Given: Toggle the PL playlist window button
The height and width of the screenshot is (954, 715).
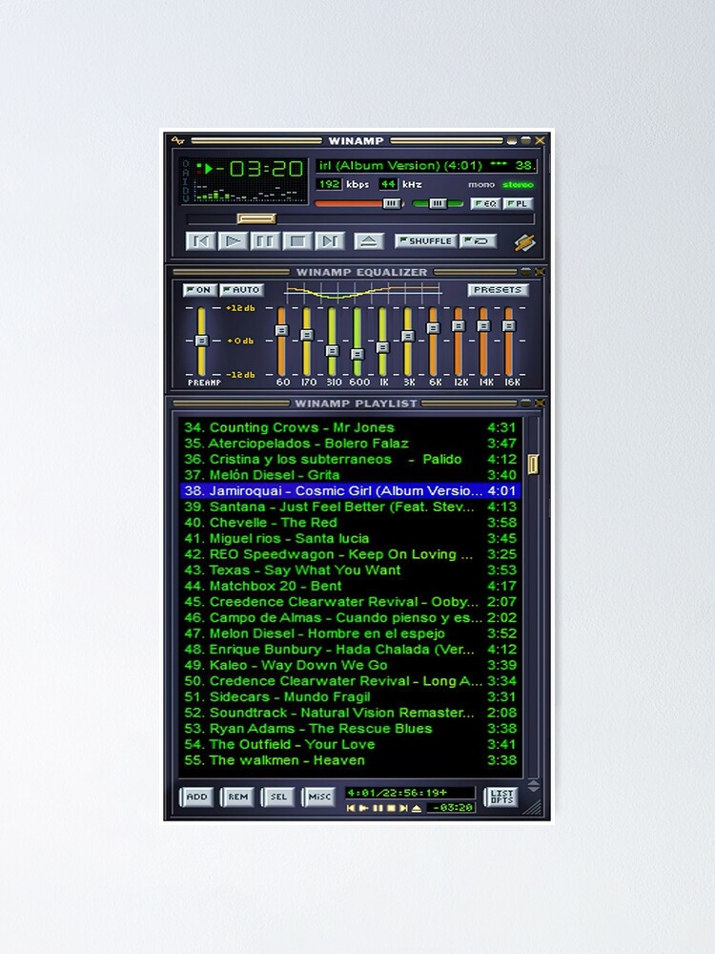Looking at the screenshot, I should click(518, 204).
